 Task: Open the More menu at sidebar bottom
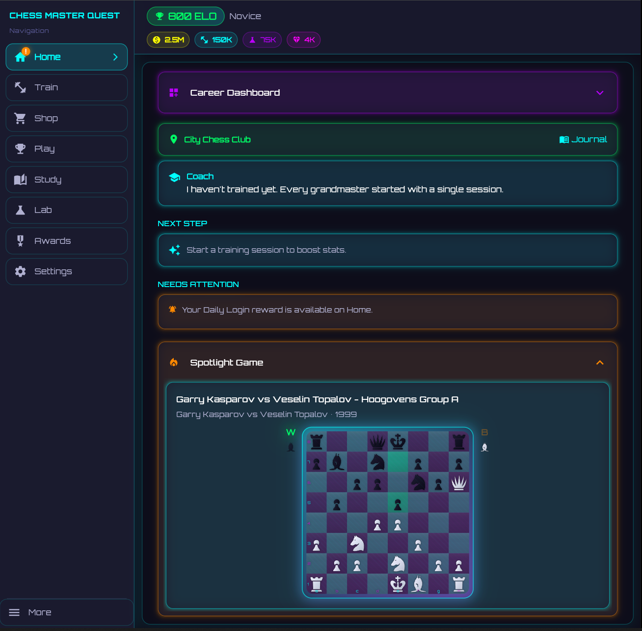click(66, 612)
